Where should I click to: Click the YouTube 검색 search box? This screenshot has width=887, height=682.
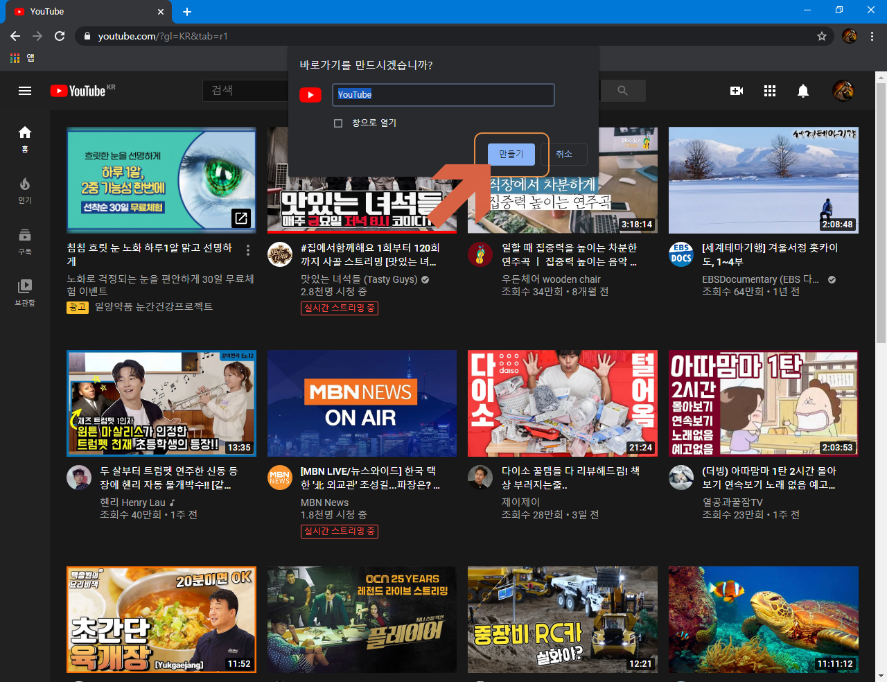pyautogui.click(x=246, y=91)
